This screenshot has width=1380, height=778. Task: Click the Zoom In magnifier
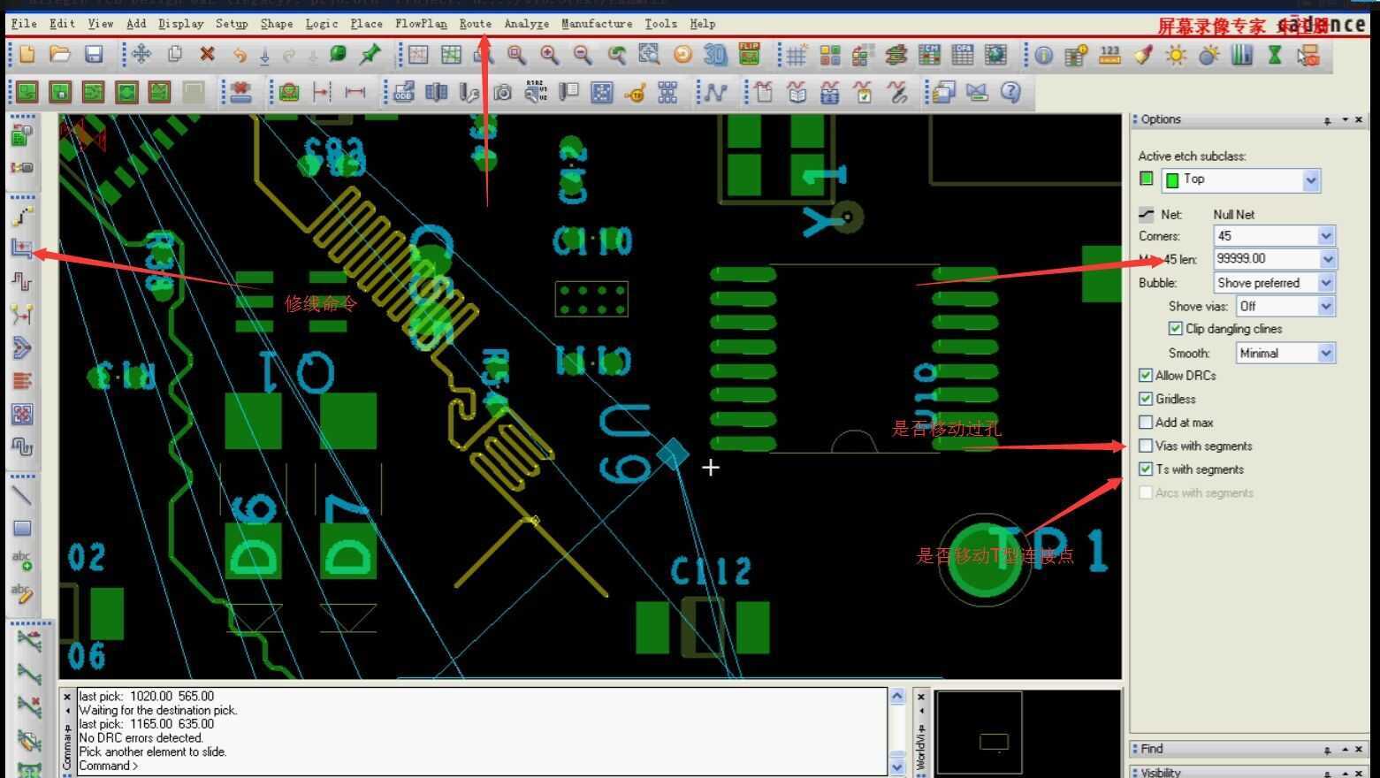click(x=550, y=55)
